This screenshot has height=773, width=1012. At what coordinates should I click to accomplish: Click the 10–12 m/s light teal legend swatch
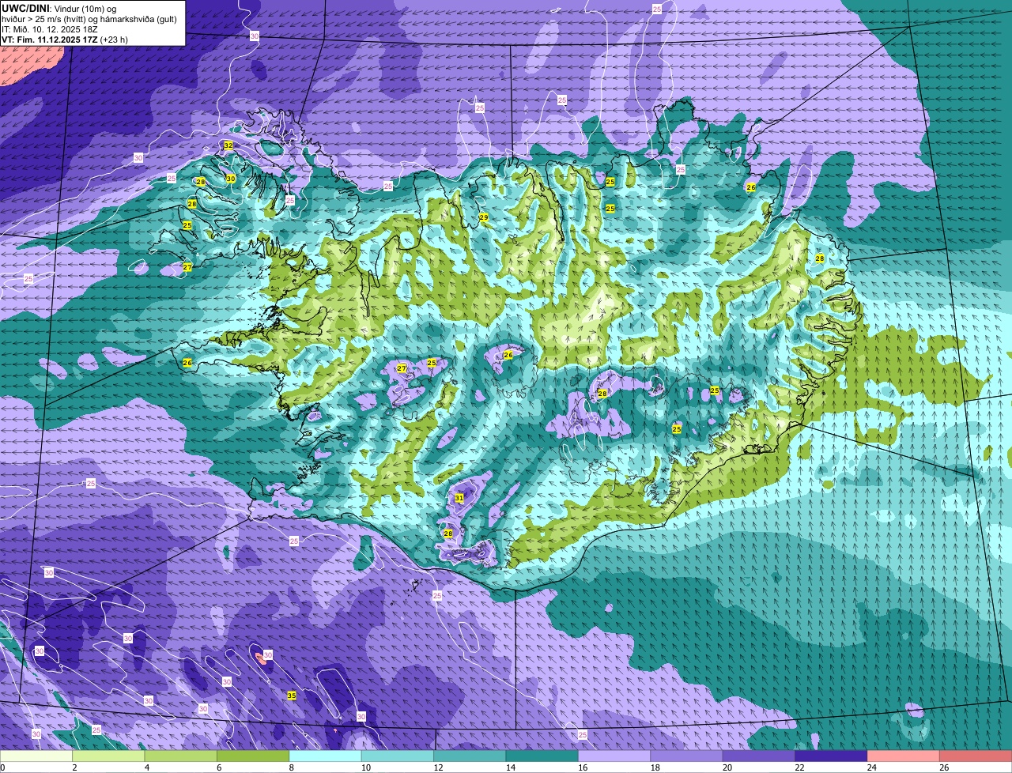398,756
